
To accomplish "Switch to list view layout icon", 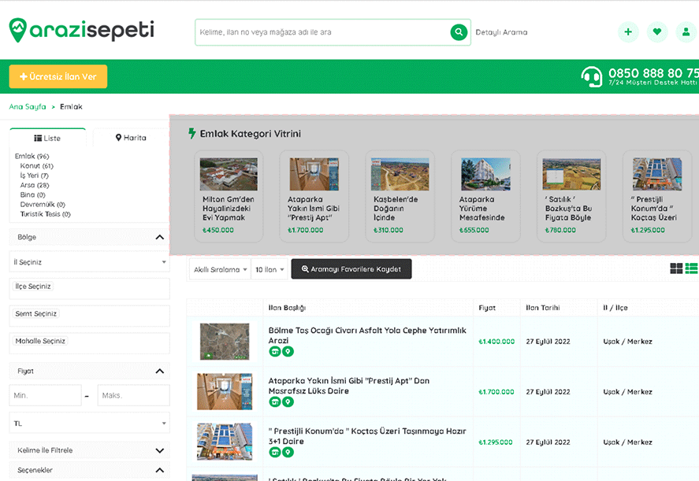I will point(692,268).
